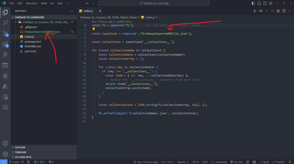Toggle Spell checker in status bar
The height and width of the screenshot is (164, 294).
click(x=264, y=162)
